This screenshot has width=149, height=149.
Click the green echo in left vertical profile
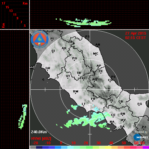click(23, 117)
